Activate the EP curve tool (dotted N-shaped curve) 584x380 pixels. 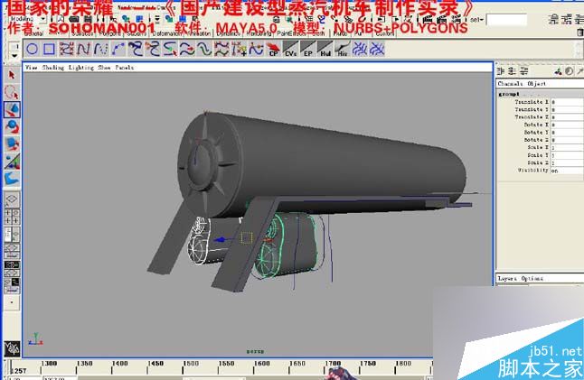pyautogui.click(x=101, y=49)
